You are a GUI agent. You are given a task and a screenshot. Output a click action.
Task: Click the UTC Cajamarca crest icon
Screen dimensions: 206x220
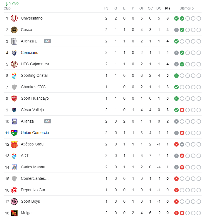click(14, 64)
